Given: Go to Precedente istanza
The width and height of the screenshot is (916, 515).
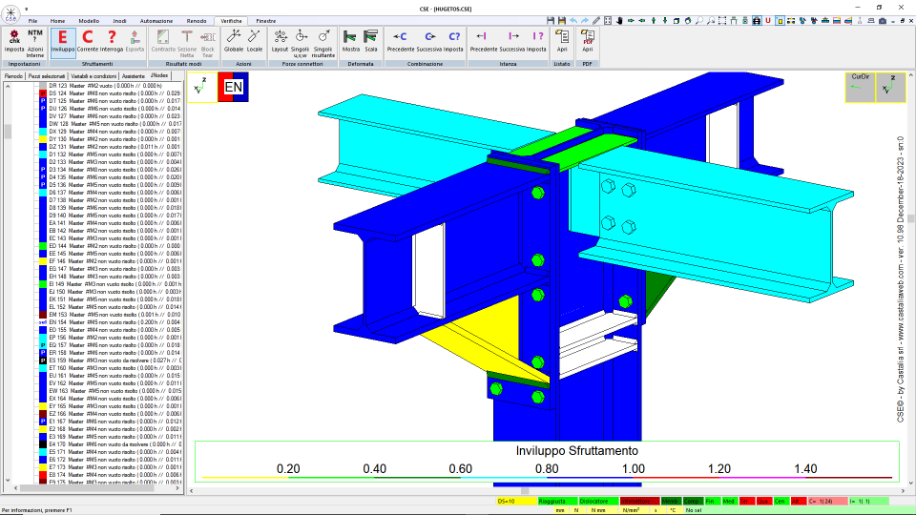Looking at the screenshot, I should pos(484,42).
